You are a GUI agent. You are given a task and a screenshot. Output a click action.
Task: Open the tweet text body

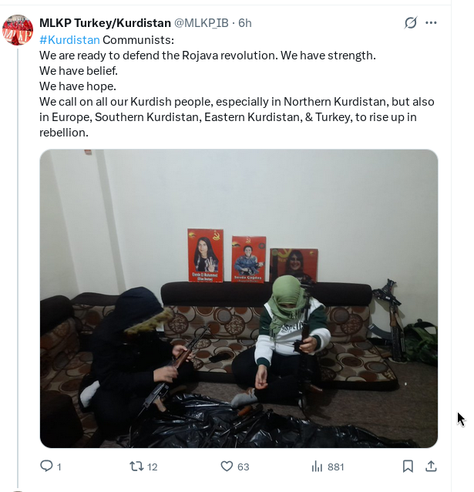pyautogui.click(x=237, y=86)
